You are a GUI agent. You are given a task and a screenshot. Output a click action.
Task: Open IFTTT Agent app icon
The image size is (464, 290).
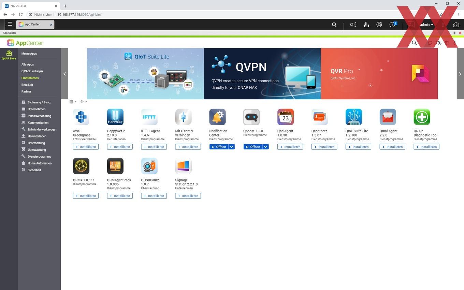[x=149, y=117]
